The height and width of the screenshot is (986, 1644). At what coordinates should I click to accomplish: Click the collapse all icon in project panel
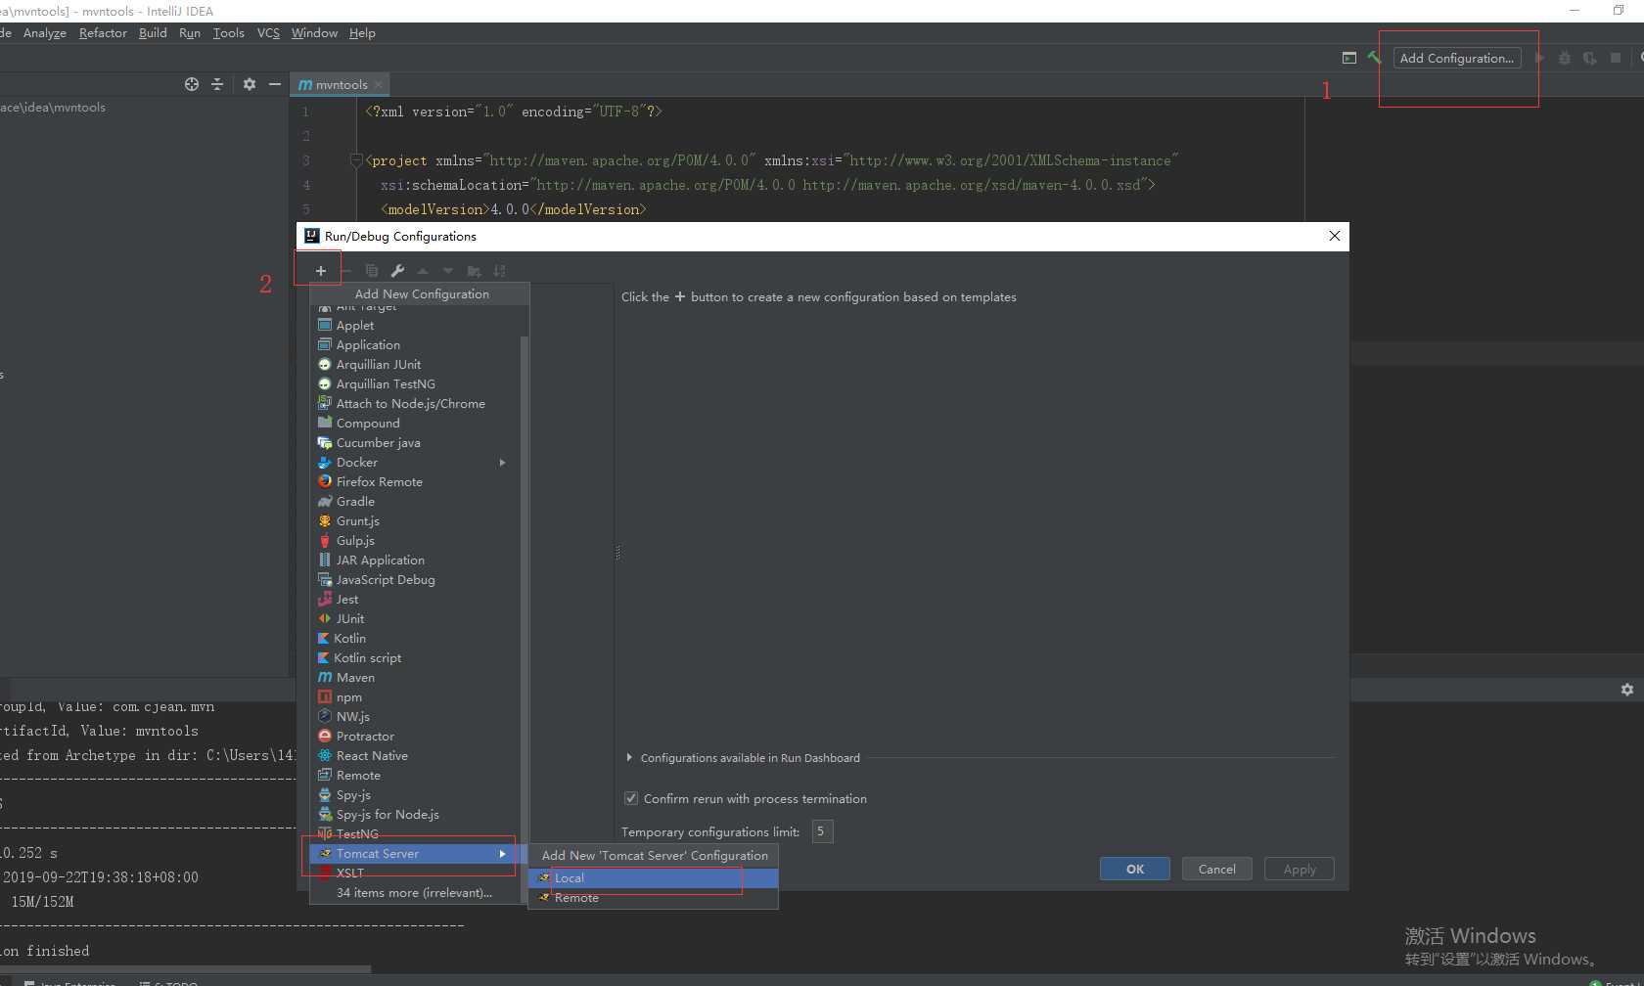[x=217, y=84]
